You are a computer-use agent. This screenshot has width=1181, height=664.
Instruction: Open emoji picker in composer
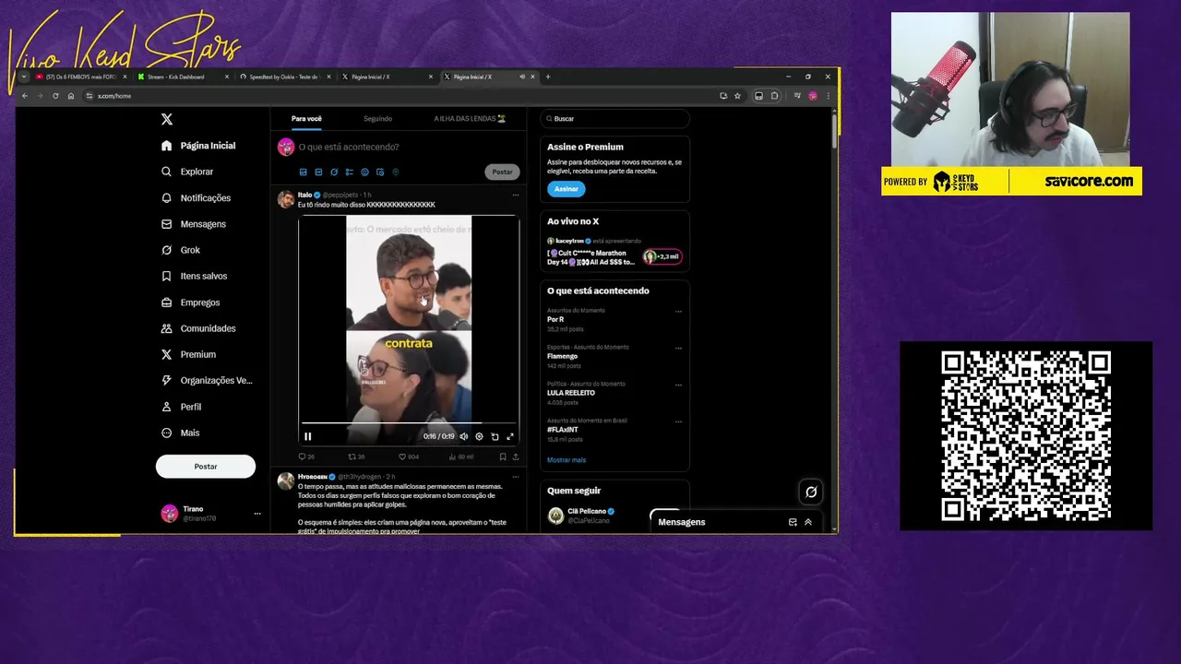pos(364,172)
